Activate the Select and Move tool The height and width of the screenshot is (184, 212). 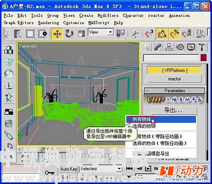57,33
